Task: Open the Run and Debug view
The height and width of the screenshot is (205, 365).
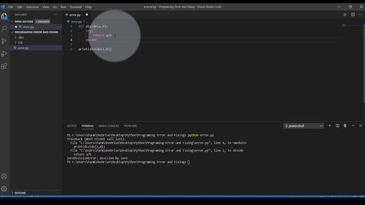Action: (x=4, y=54)
